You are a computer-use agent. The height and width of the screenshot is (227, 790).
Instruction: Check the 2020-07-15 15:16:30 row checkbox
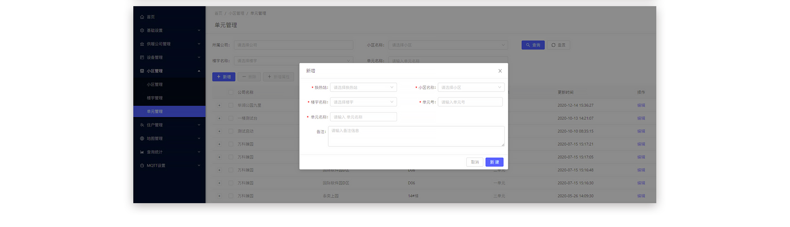point(231,183)
